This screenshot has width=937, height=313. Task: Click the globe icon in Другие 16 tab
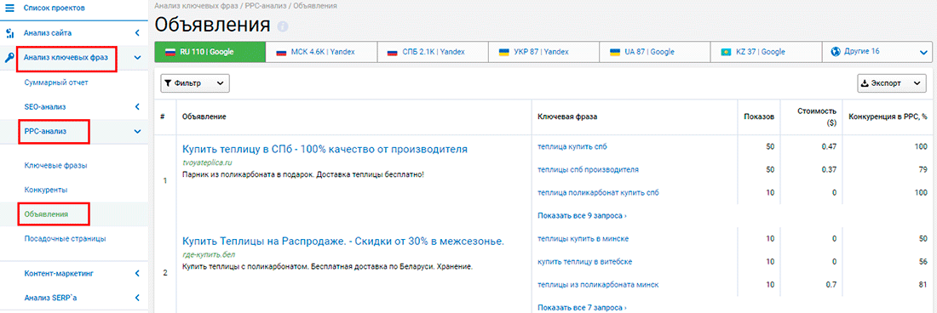(836, 52)
